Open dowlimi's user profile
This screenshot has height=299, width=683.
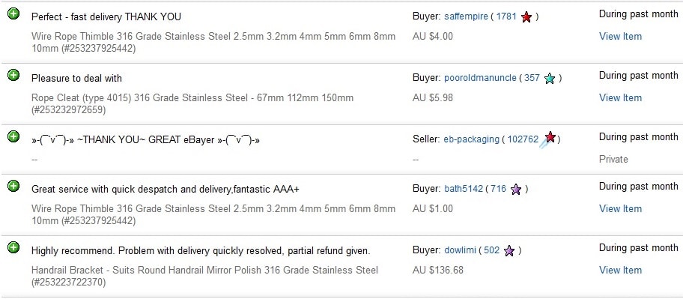coord(460,250)
